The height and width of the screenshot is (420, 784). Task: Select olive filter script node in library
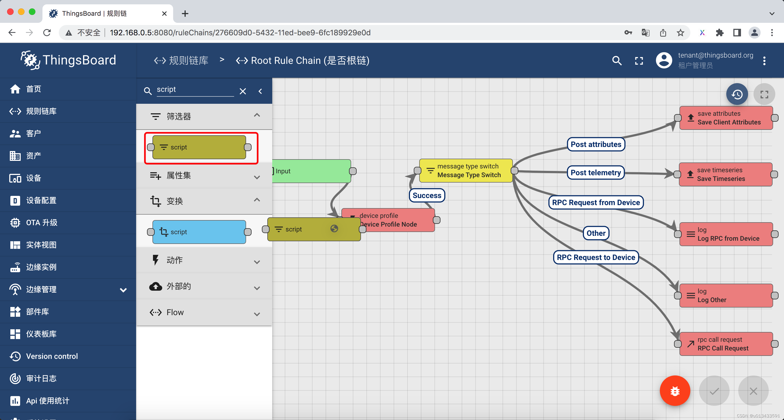click(199, 147)
